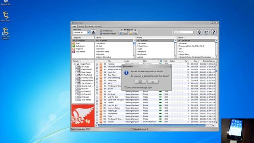The height and width of the screenshot is (143, 254).
Task: Click the Folder backup button
Action: 133,33
